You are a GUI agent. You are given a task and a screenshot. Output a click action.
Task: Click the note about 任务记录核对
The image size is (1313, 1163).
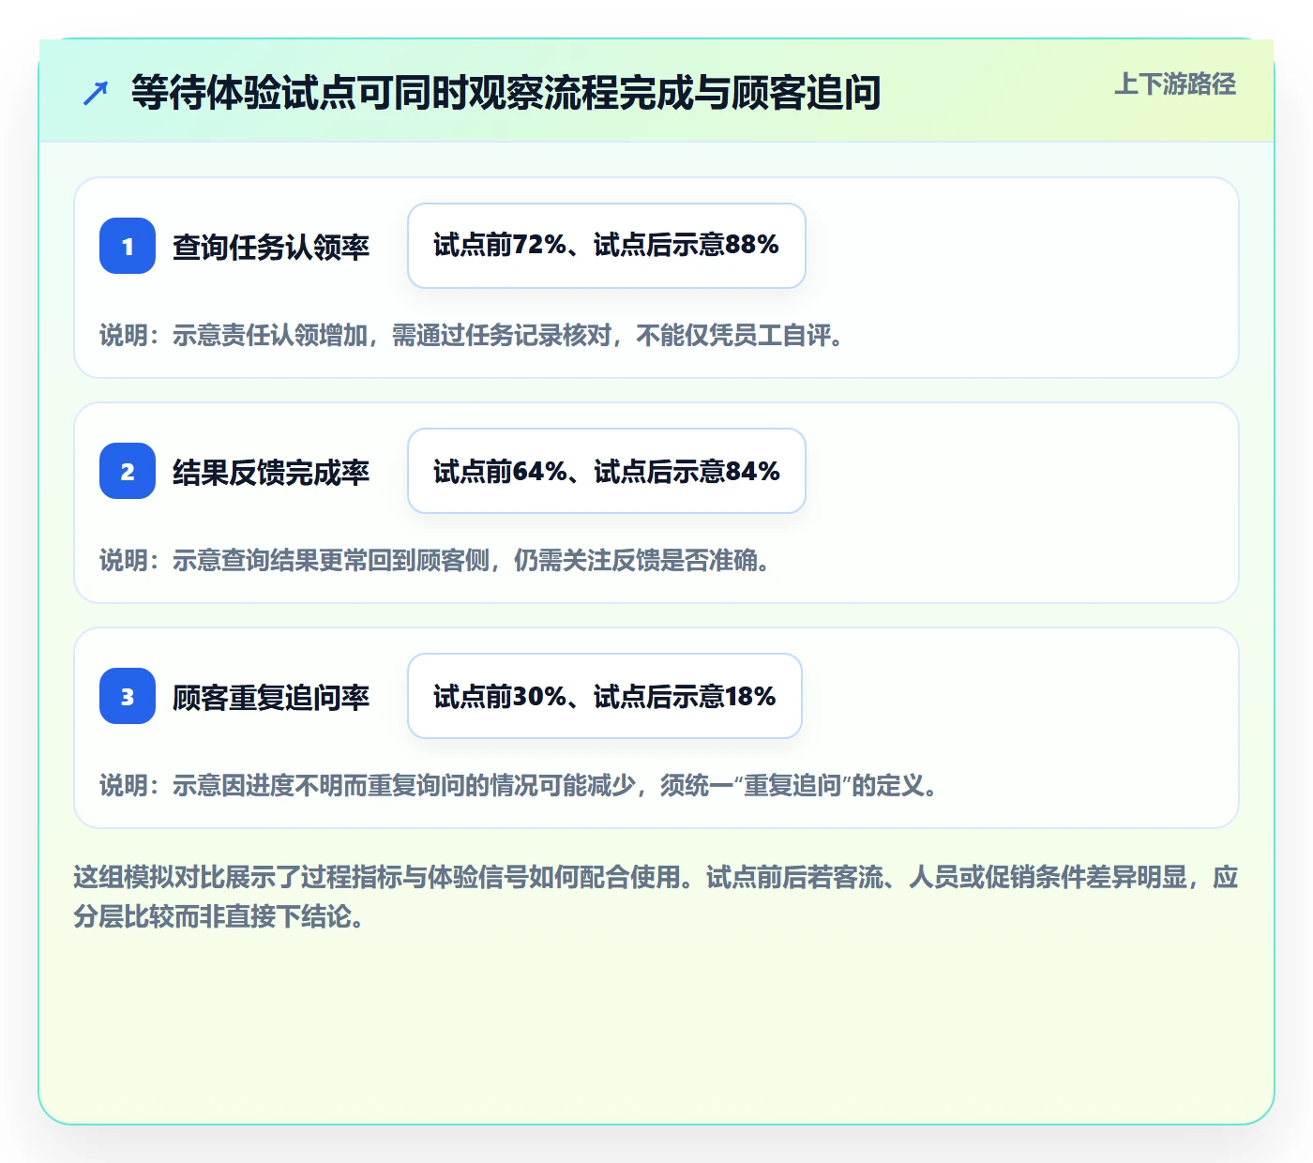point(473,335)
